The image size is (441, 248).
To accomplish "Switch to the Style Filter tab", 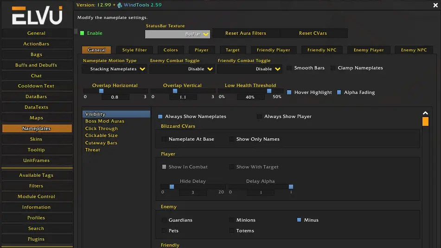I will [134, 50].
